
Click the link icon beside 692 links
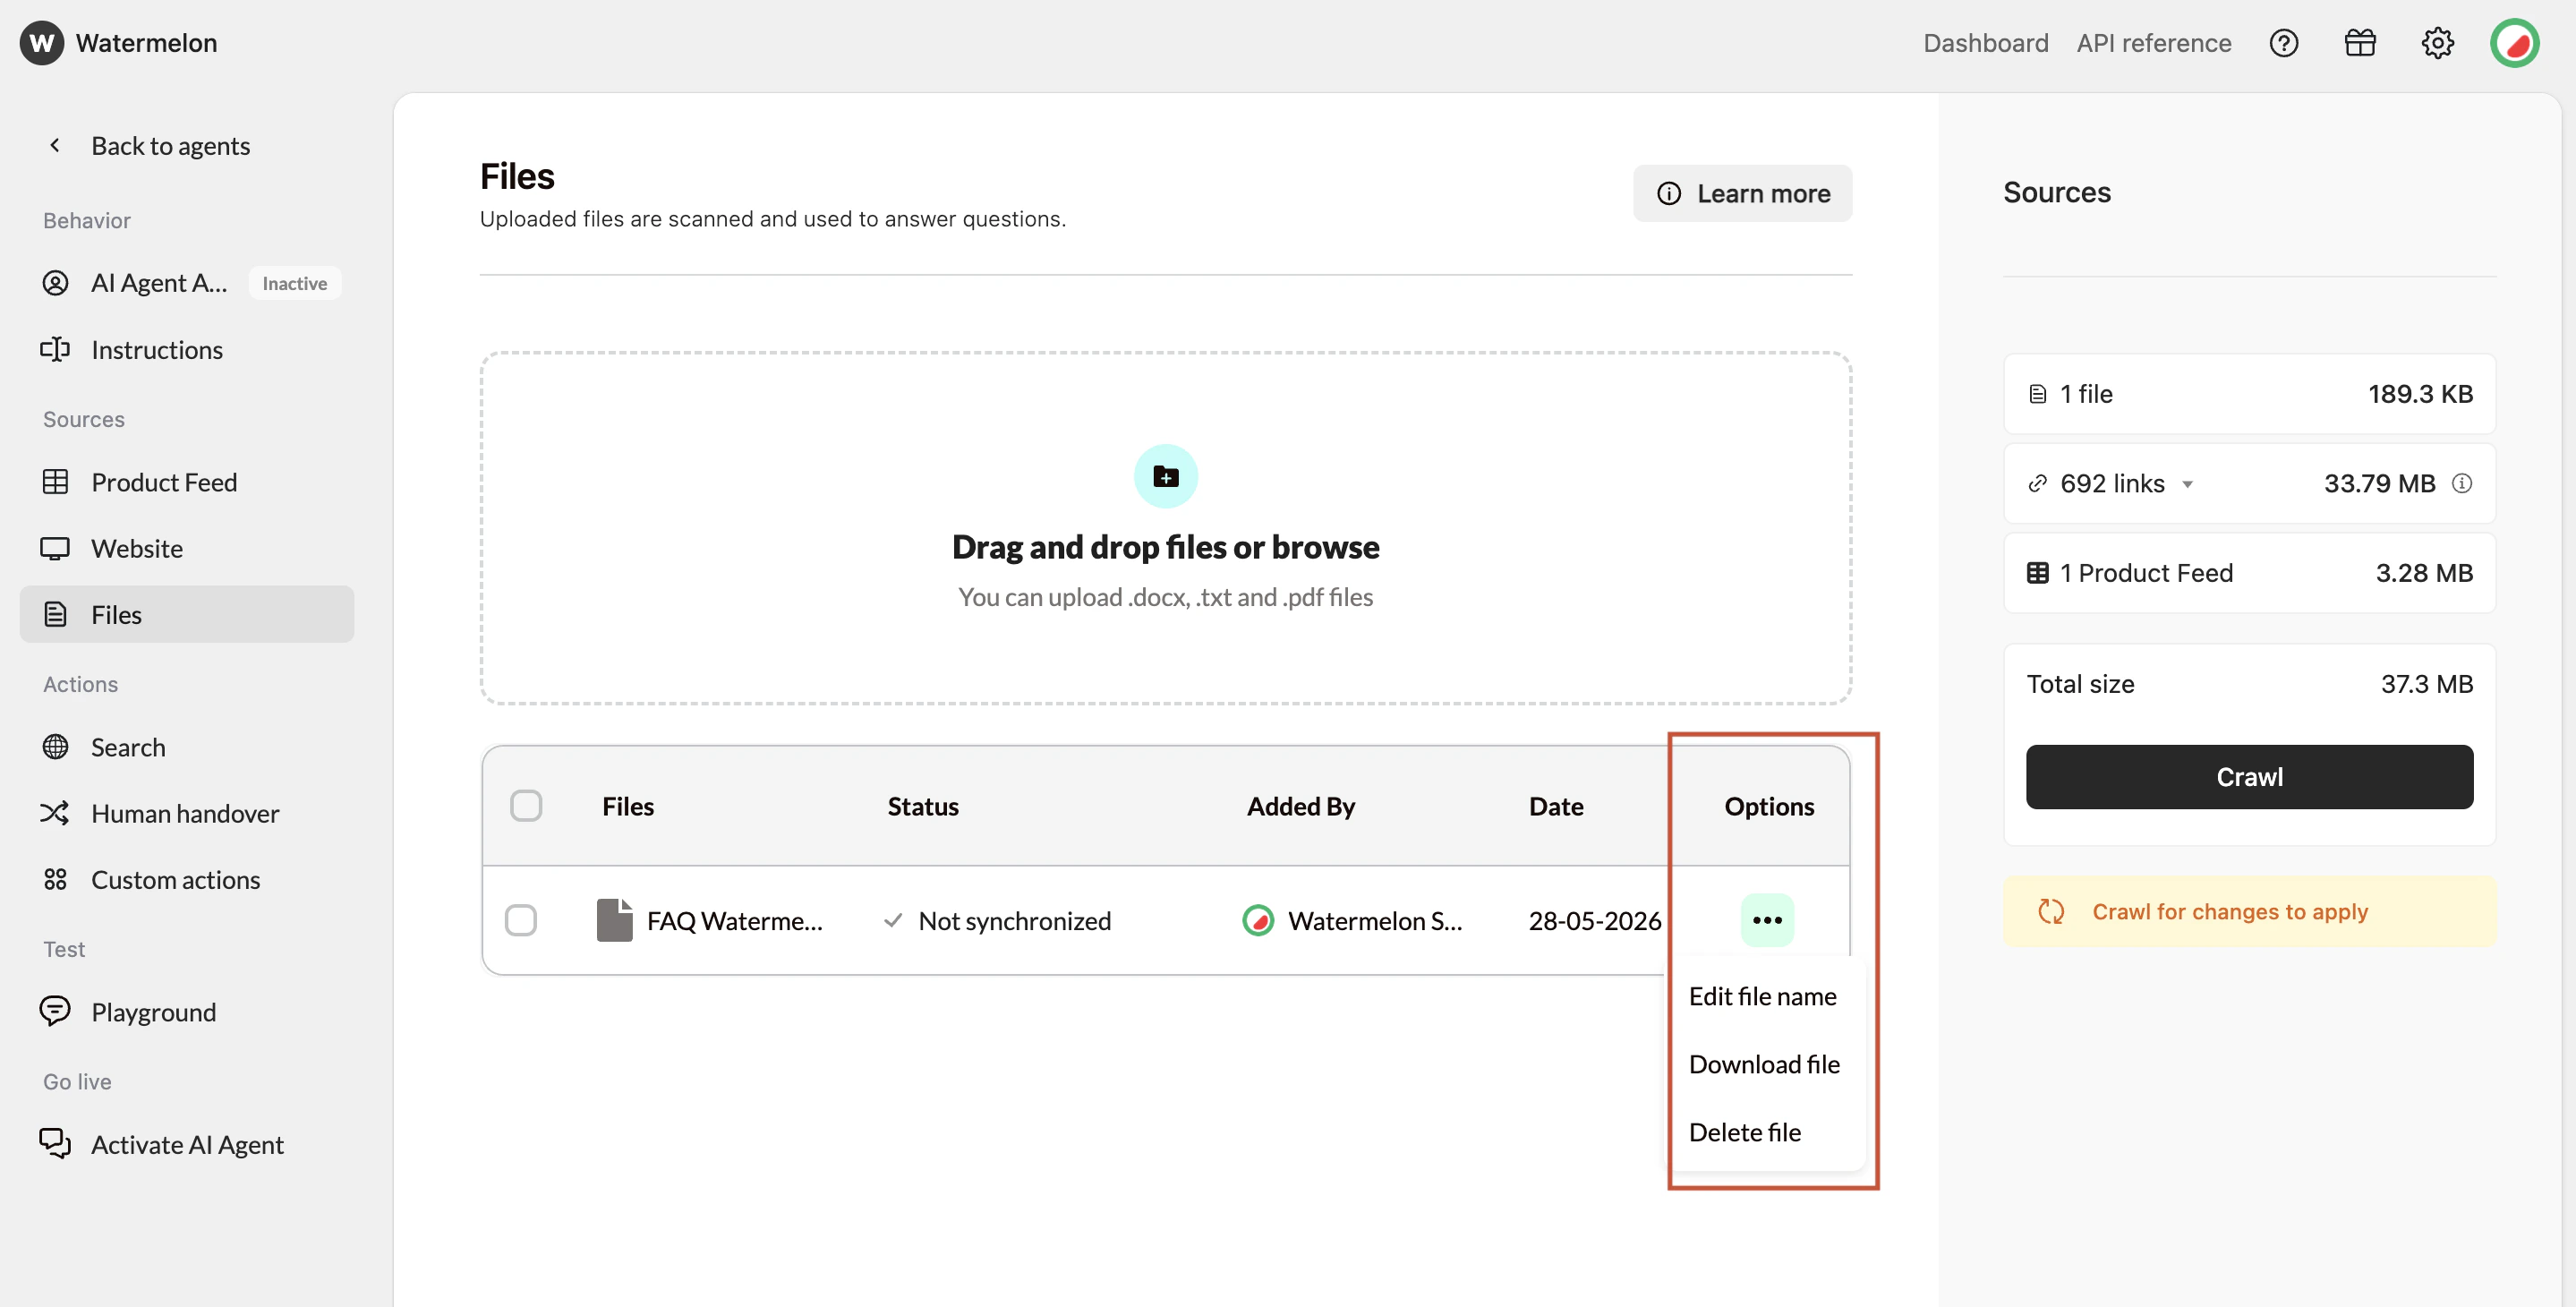2037,483
